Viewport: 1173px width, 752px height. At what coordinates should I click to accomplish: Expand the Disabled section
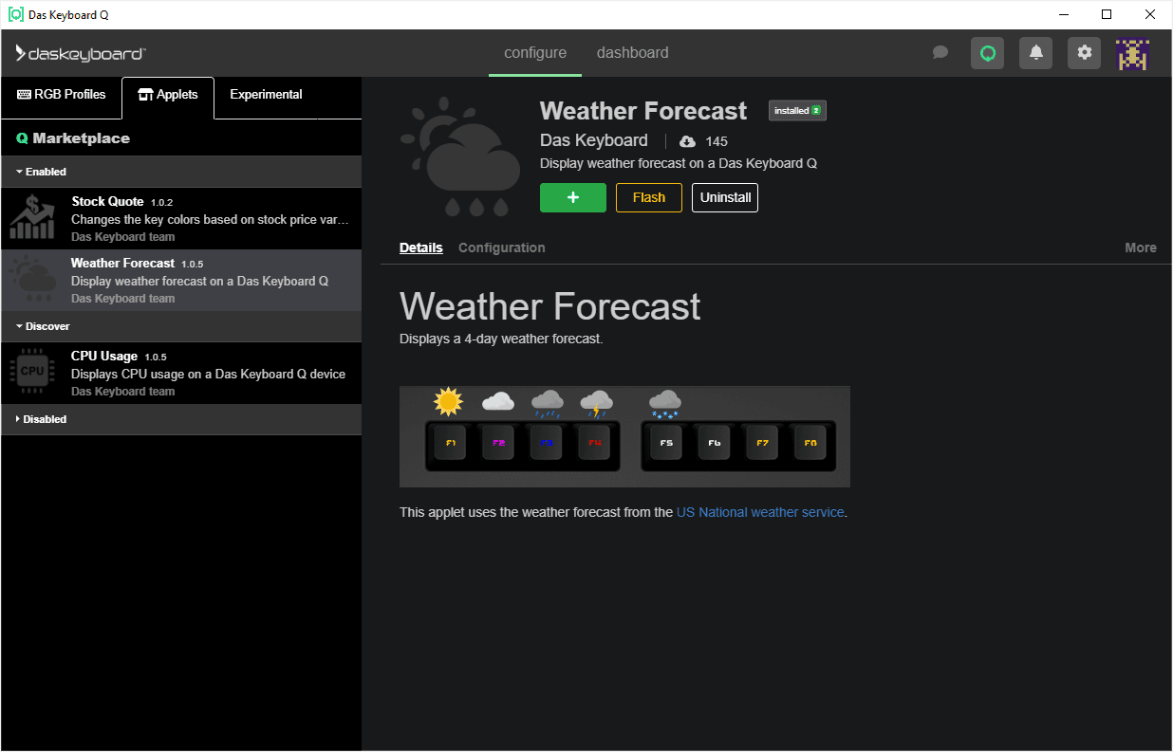tap(41, 419)
